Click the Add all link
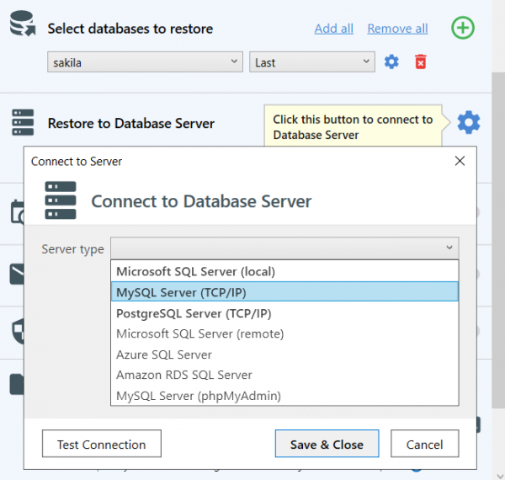 334,29
